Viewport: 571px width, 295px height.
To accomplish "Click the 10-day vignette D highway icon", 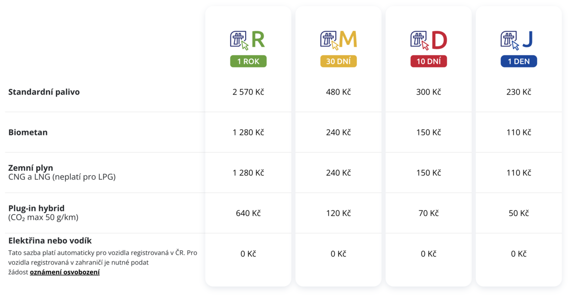I will (419, 40).
